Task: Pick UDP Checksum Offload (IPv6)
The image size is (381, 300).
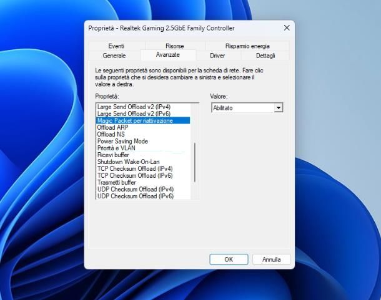Action: [x=143, y=196]
